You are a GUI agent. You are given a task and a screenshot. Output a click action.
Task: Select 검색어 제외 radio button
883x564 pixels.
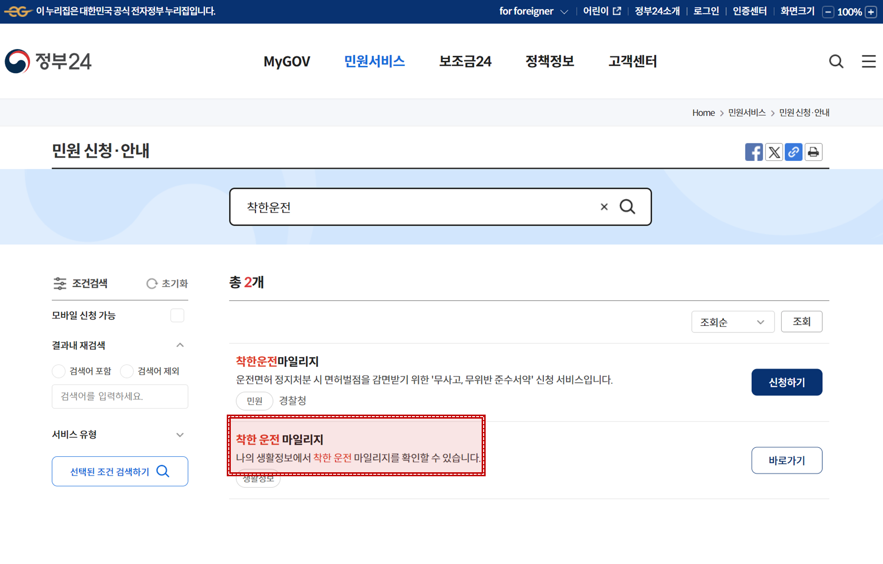(x=127, y=371)
